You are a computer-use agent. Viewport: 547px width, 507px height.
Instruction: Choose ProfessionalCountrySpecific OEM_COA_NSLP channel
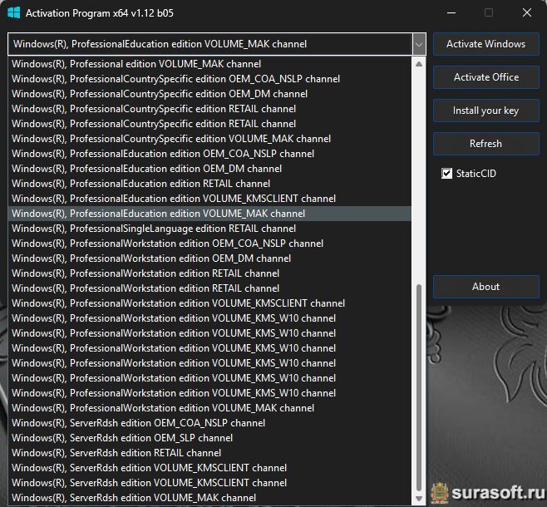point(209,79)
